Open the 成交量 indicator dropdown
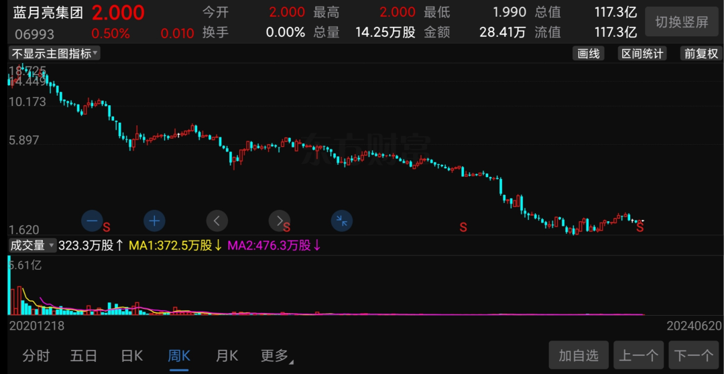Viewport: 724px width, 374px height. pos(32,245)
